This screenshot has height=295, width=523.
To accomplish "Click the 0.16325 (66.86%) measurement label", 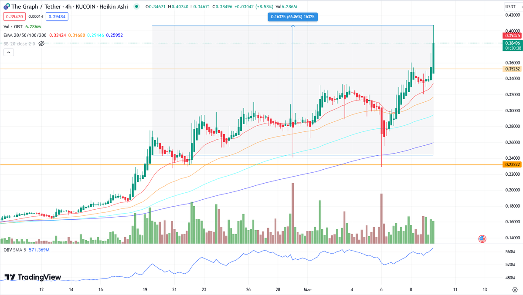I will (292, 17).
